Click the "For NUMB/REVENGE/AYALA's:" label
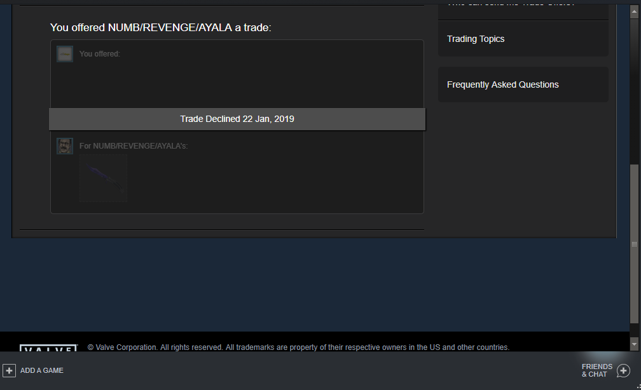 pyautogui.click(x=134, y=146)
